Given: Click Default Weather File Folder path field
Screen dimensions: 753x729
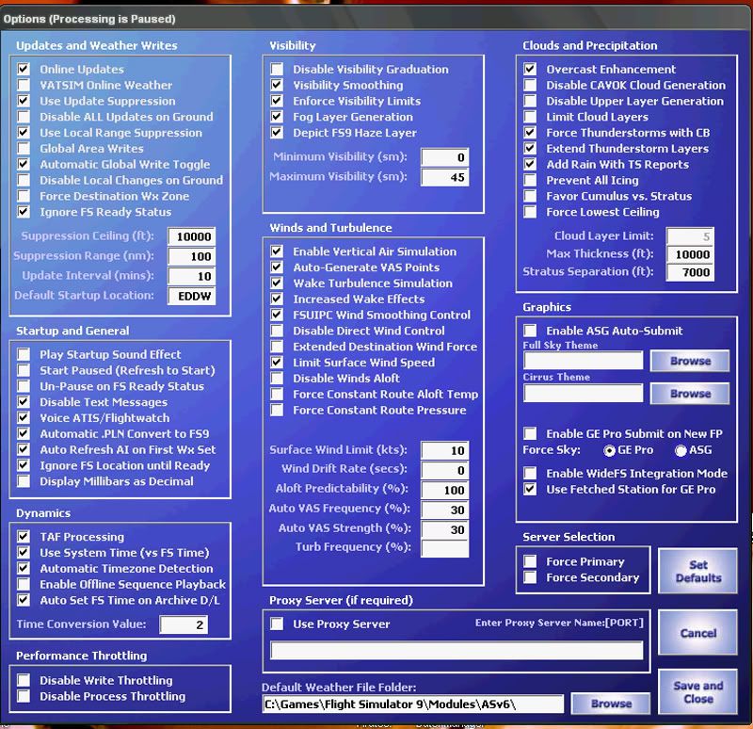Looking at the screenshot, I should [413, 705].
